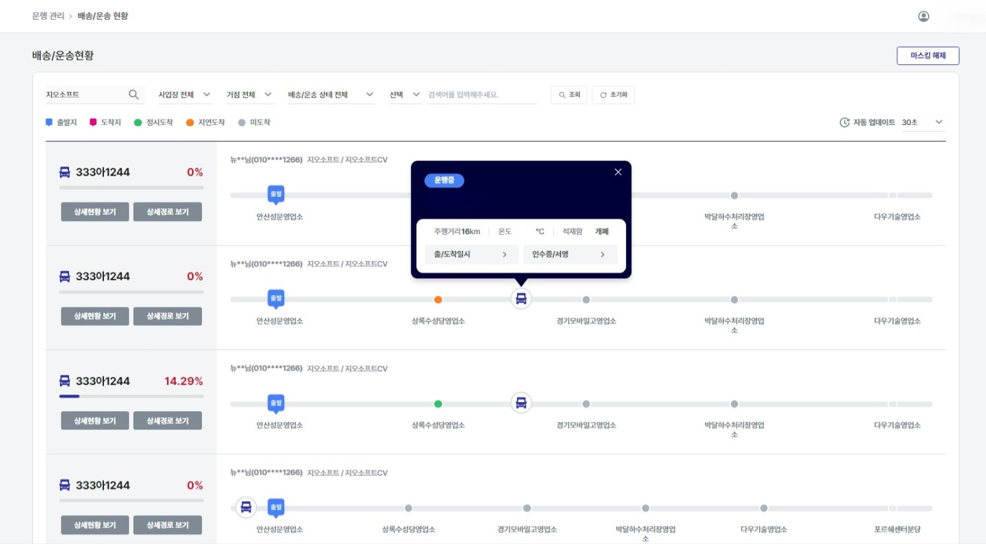Open the 배송/운송 상태 전체 dropdown
The image size is (986, 544).
point(331,95)
